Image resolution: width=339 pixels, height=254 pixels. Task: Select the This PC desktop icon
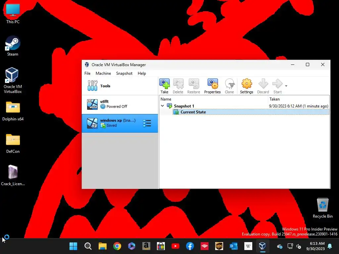tap(13, 14)
